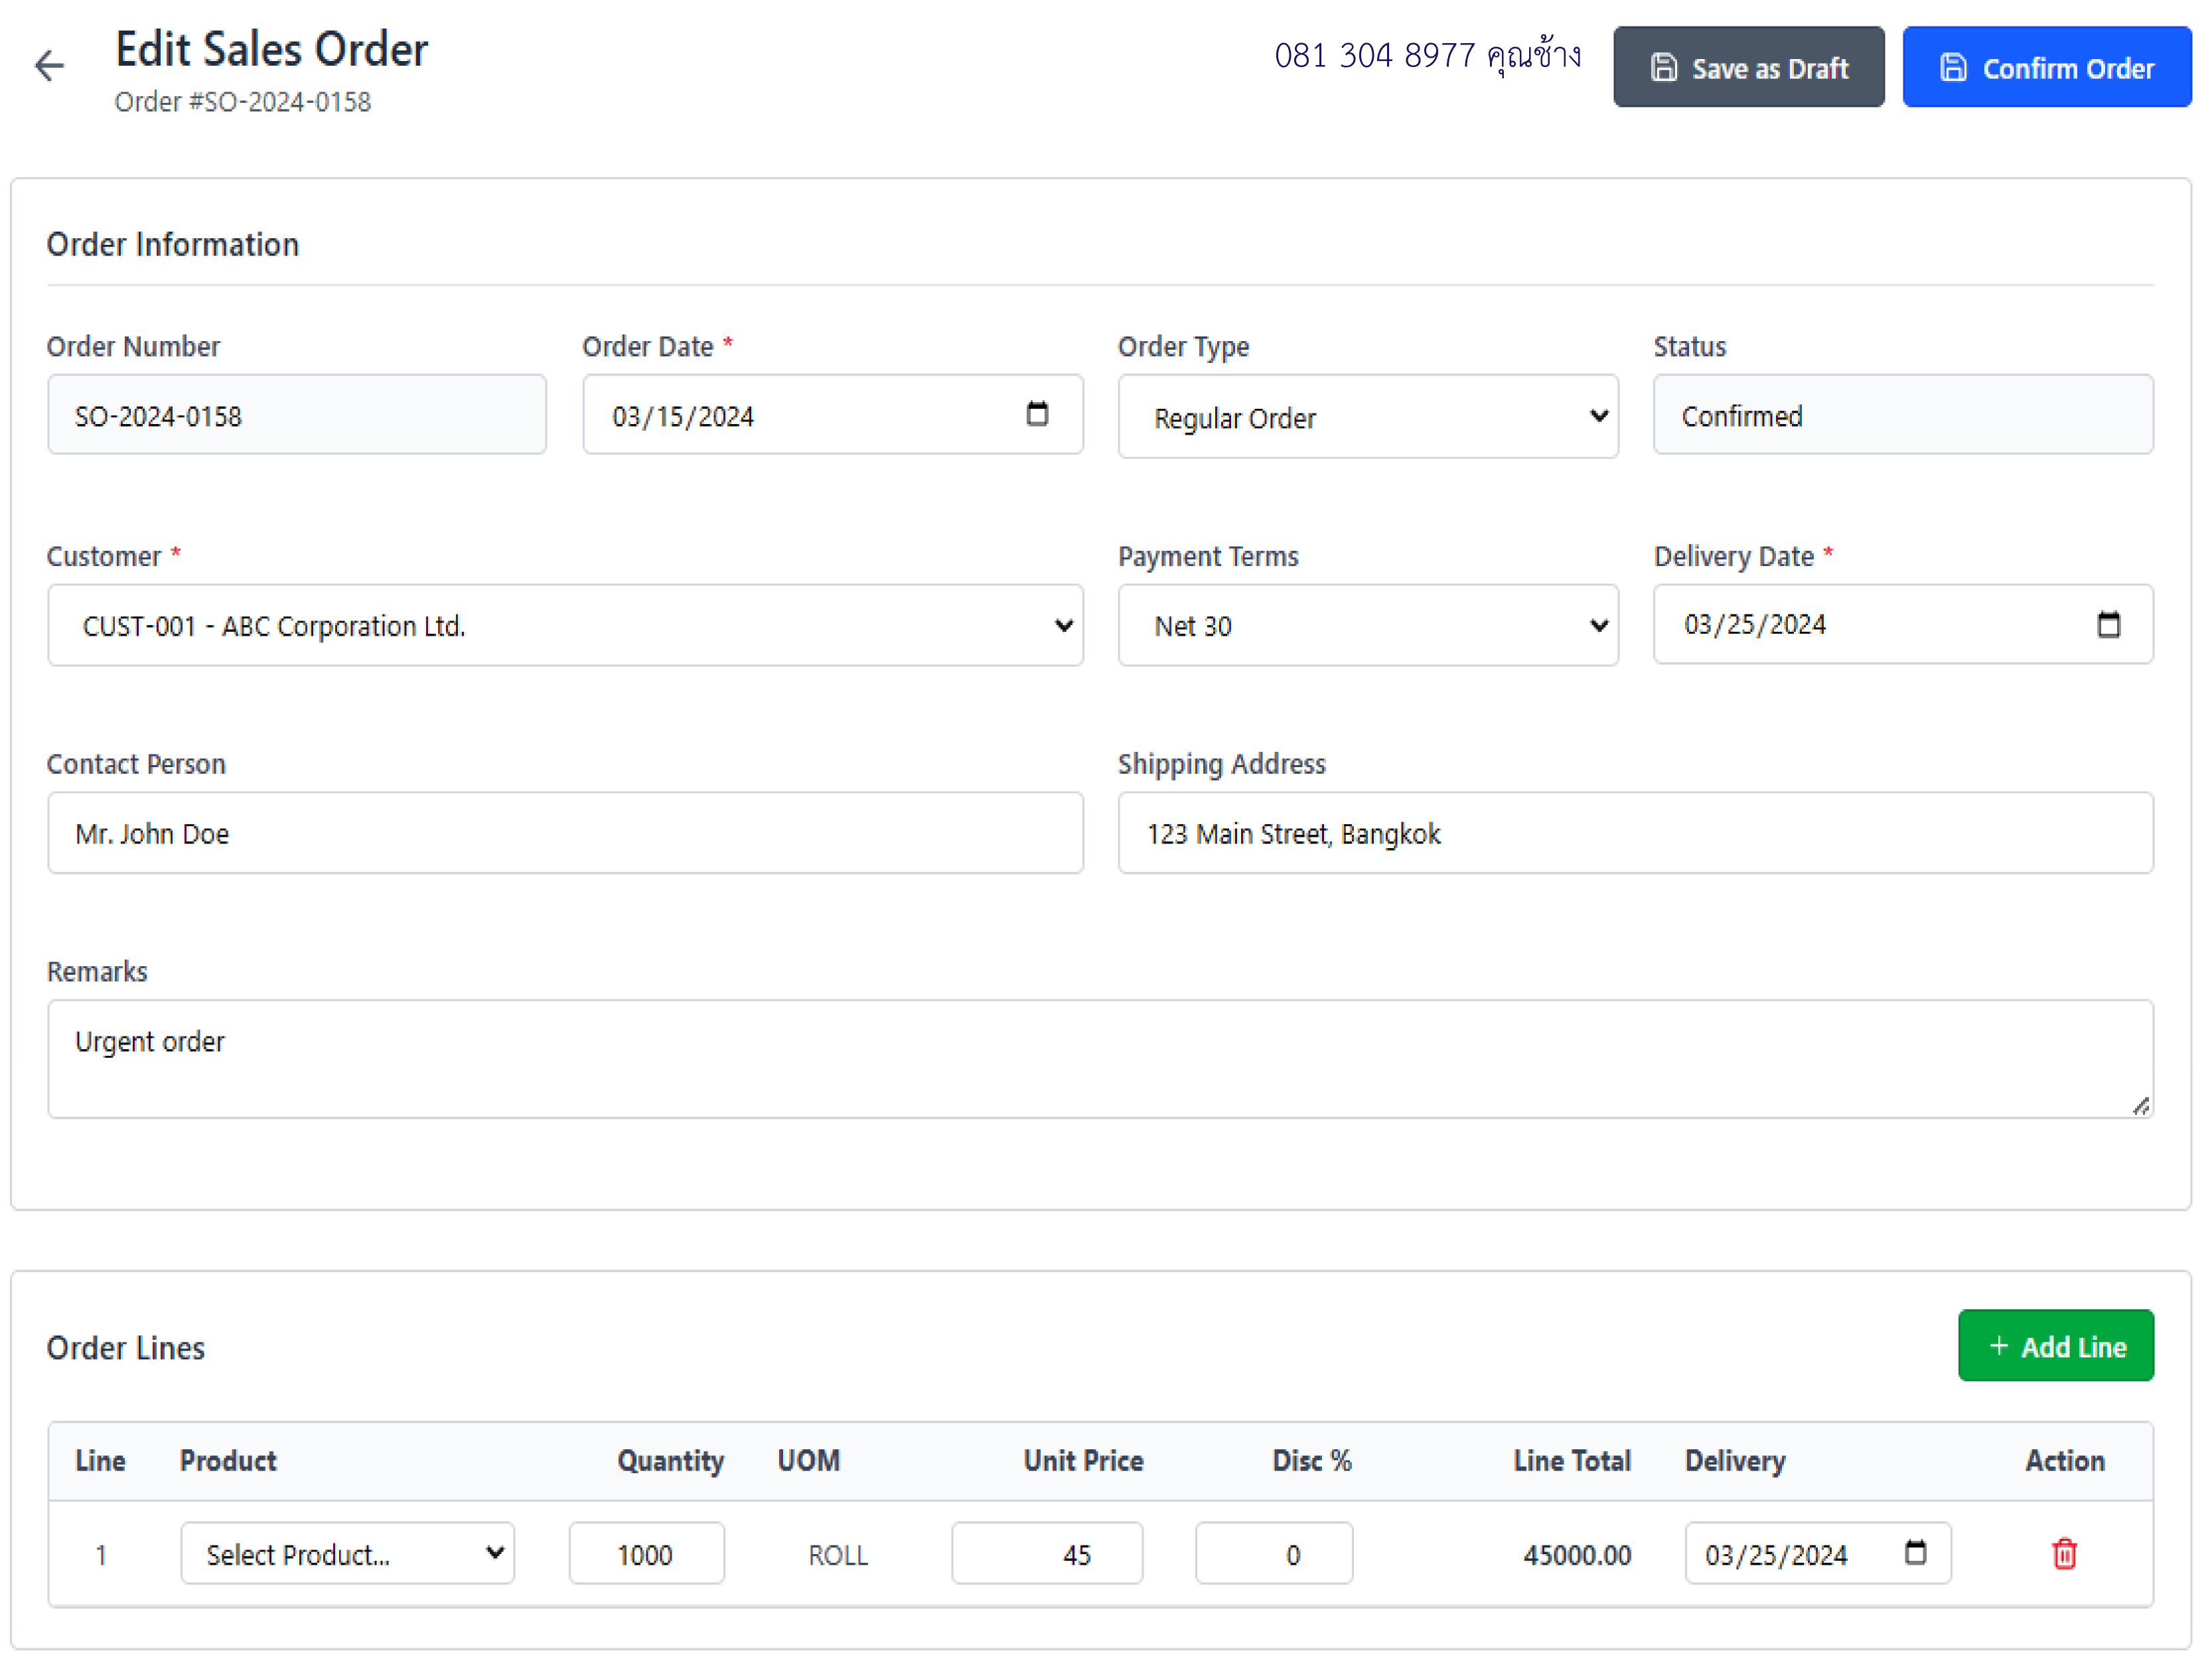Open the Customer dropdown list

pos(565,625)
